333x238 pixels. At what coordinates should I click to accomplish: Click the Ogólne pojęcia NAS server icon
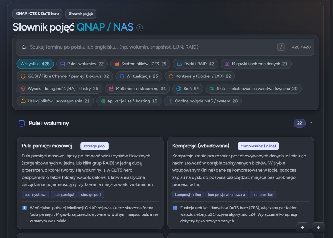click(170, 101)
